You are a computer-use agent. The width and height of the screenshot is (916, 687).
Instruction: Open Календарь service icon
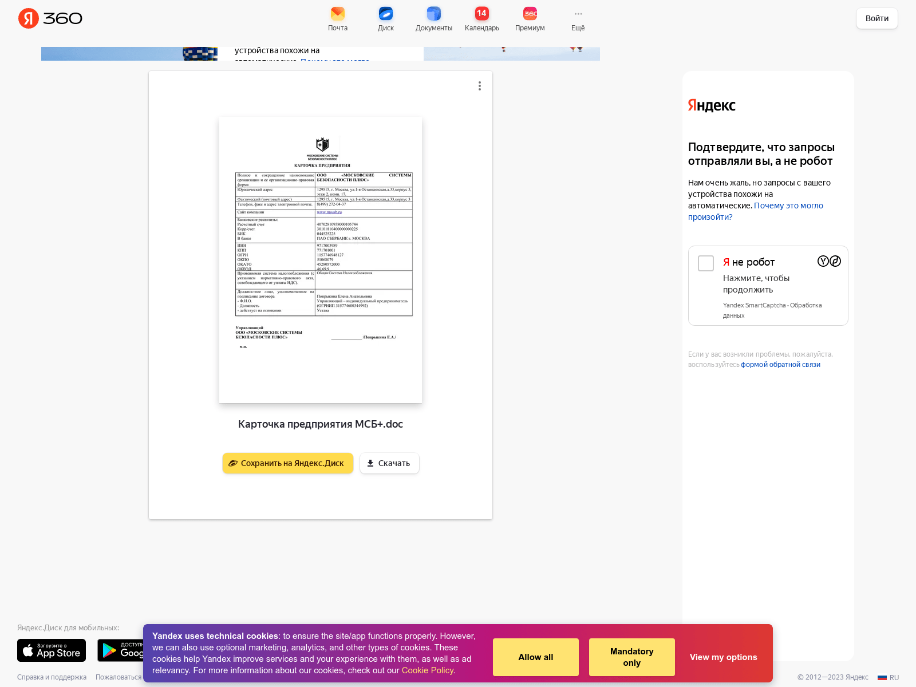click(x=482, y=19)
